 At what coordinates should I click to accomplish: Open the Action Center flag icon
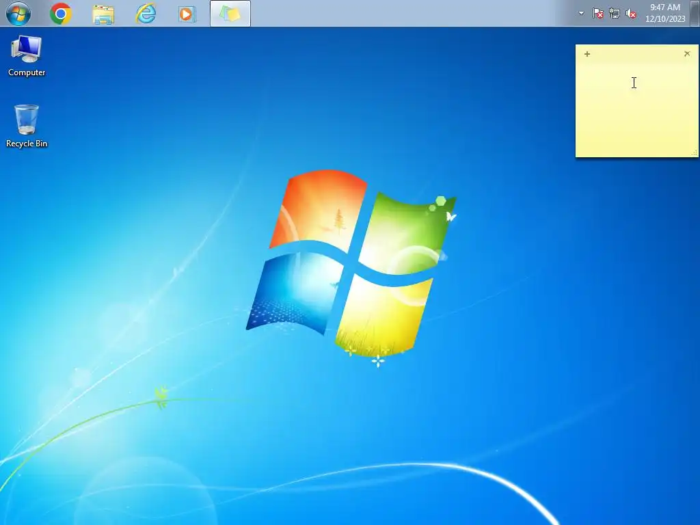[597, 14]
